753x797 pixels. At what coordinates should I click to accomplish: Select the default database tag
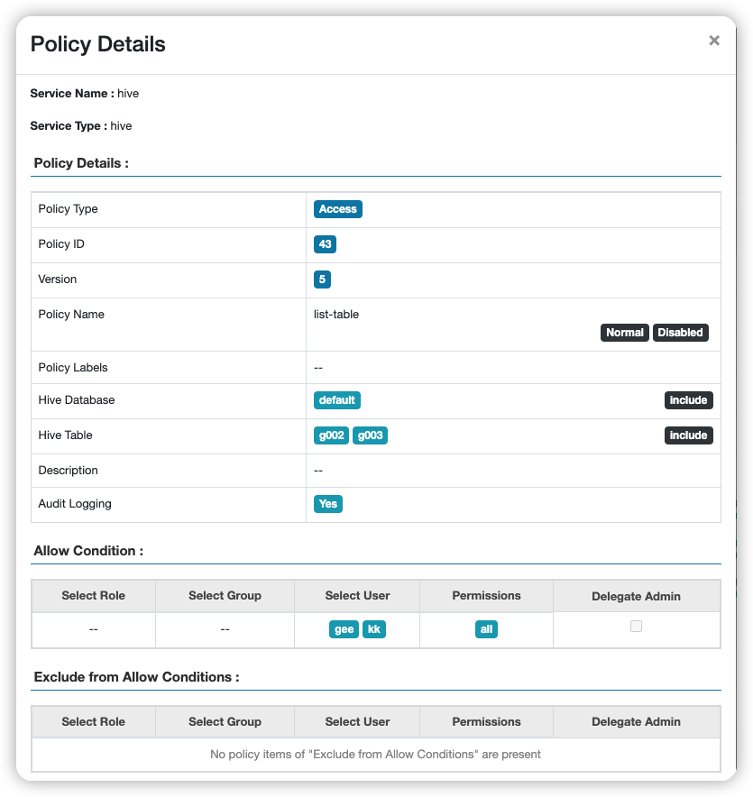[x=337, y=400]
